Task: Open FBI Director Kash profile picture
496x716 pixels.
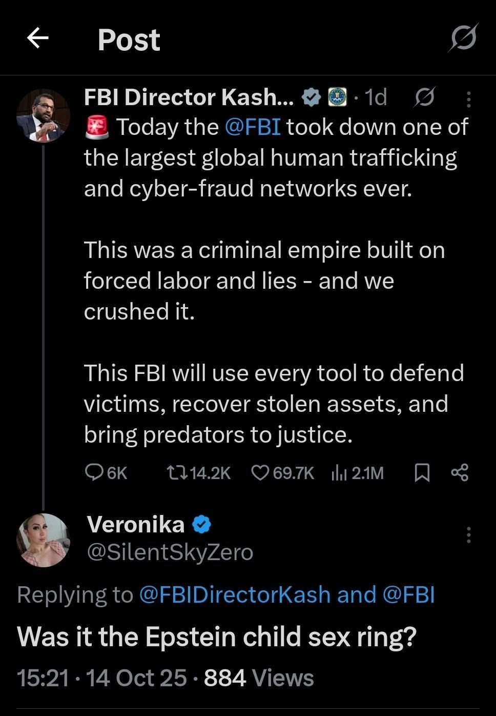Action: (x=43, y=115)
